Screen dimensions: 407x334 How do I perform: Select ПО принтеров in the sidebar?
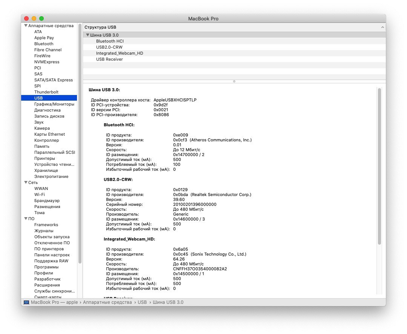pos(49,249)
